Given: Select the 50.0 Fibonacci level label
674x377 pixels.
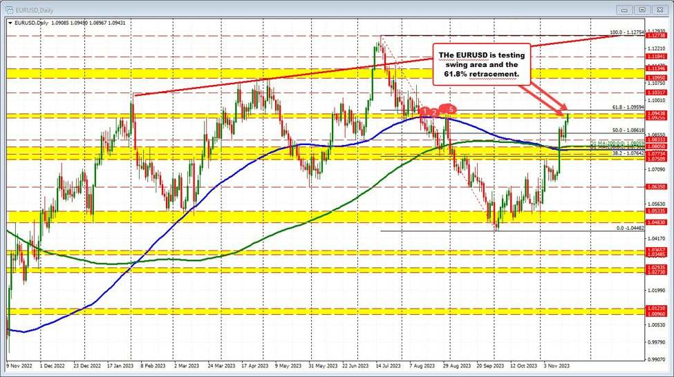Looking at the screenshot, I should click(x=628, y=130).
